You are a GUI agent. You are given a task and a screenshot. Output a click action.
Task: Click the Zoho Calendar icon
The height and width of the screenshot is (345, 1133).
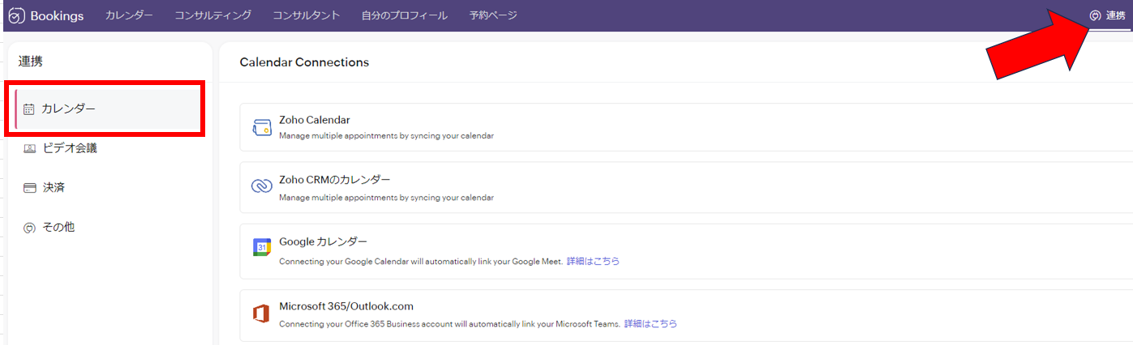261,127
